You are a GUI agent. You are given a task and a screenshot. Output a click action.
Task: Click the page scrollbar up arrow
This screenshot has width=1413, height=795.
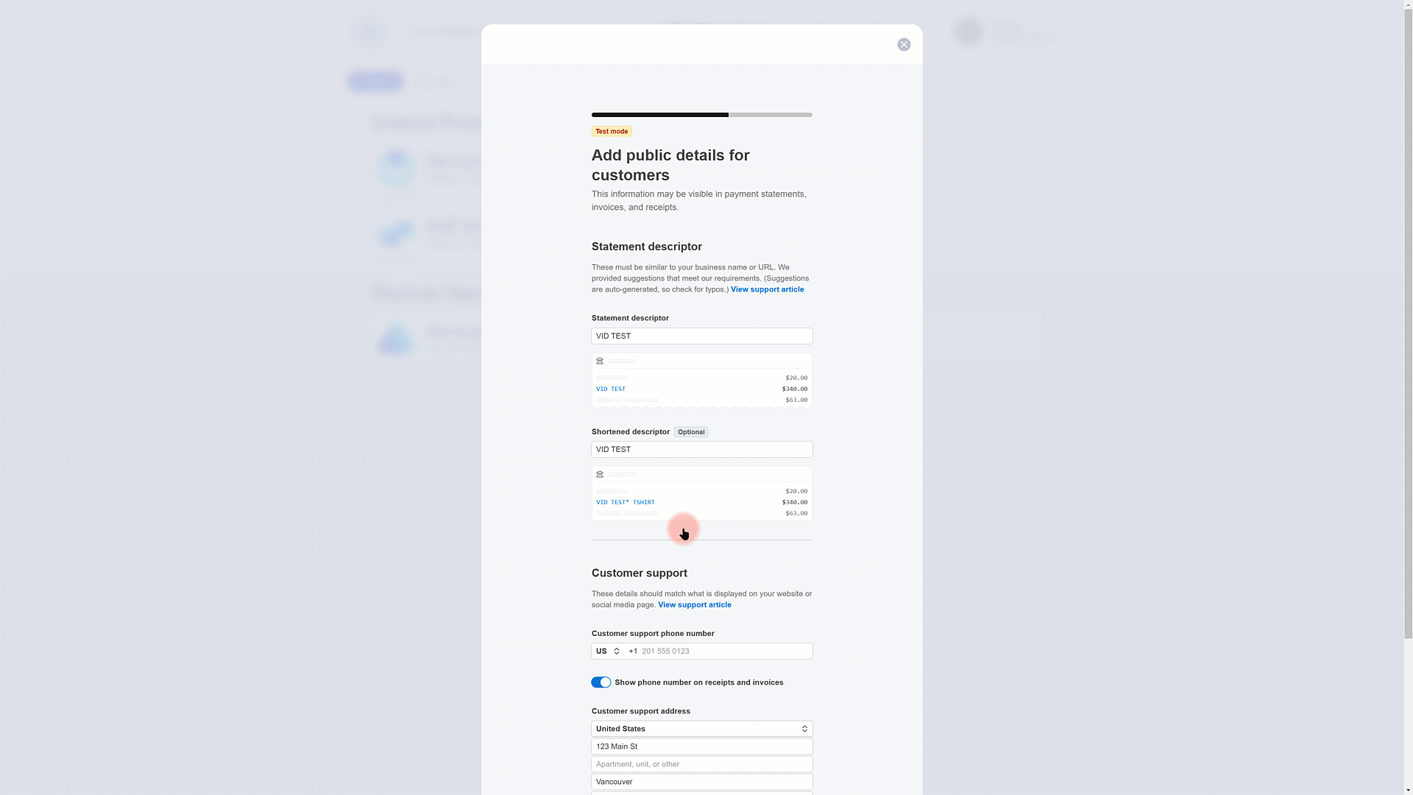click(x=1408, y=5)
